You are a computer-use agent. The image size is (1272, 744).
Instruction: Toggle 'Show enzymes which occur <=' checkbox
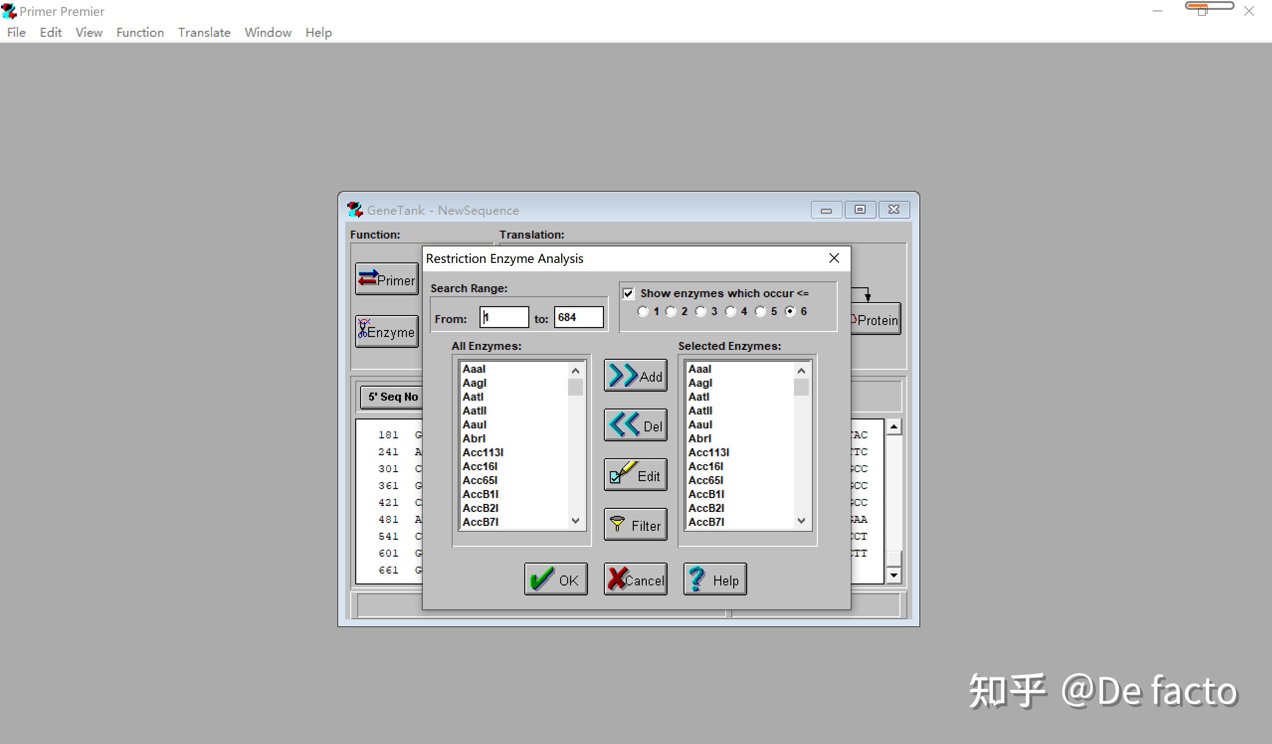coord(628,294)
